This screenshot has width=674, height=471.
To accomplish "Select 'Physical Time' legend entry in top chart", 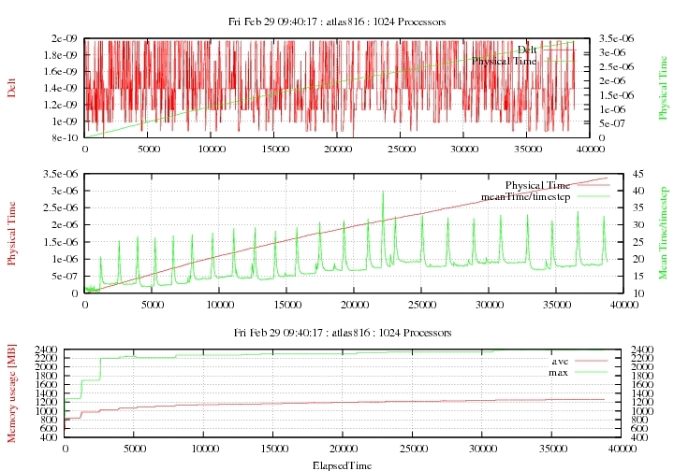I will [505, 61].
